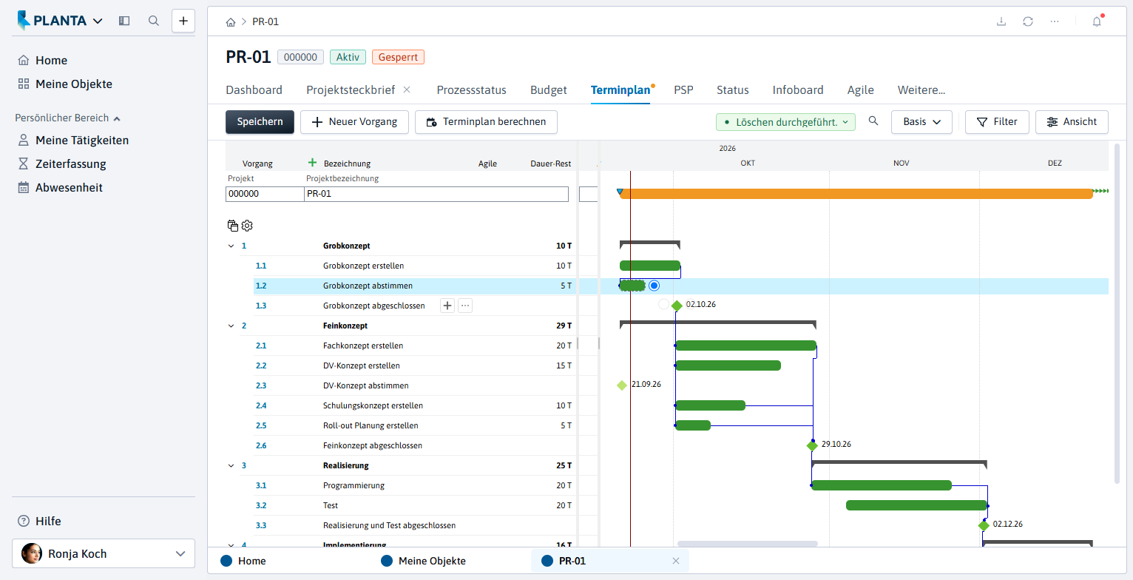Click Neuer Vorgang
The image size is (1133, 580).
(x=354, y=121)
